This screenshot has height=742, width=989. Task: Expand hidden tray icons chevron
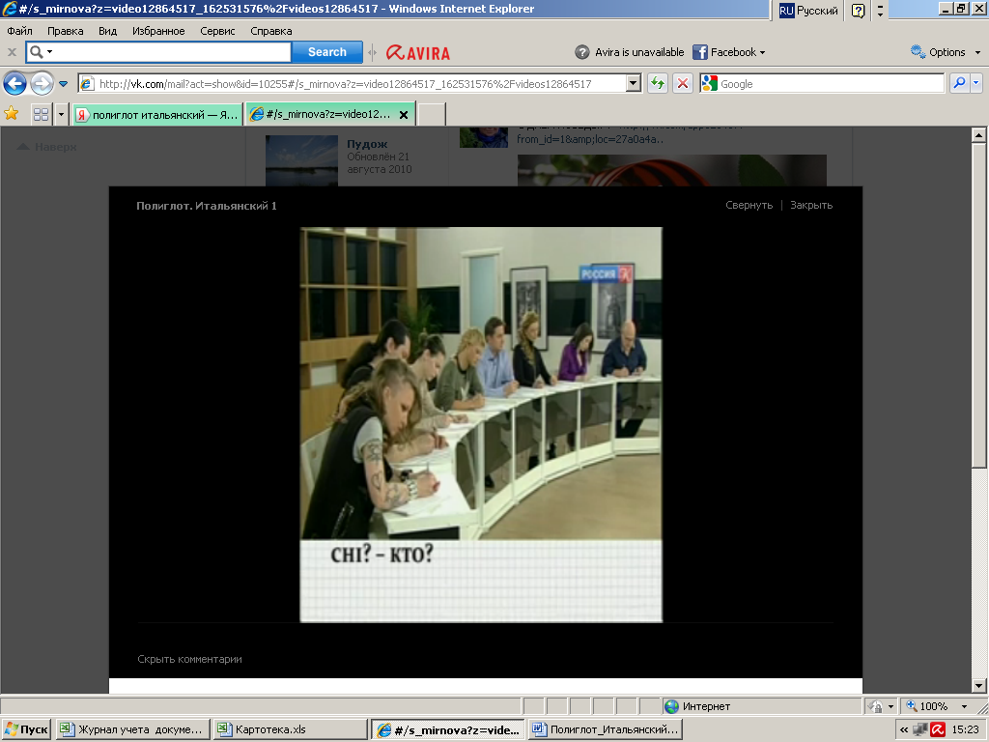[904, 730]
